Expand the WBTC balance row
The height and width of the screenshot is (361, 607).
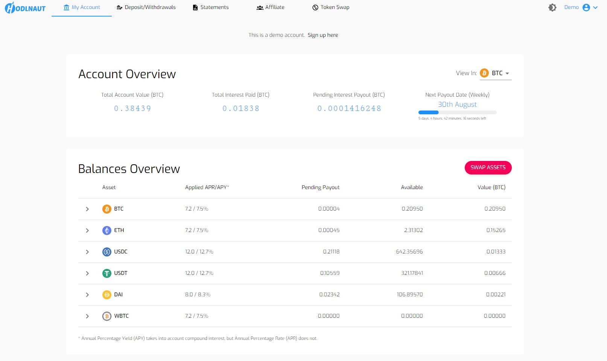87,316
